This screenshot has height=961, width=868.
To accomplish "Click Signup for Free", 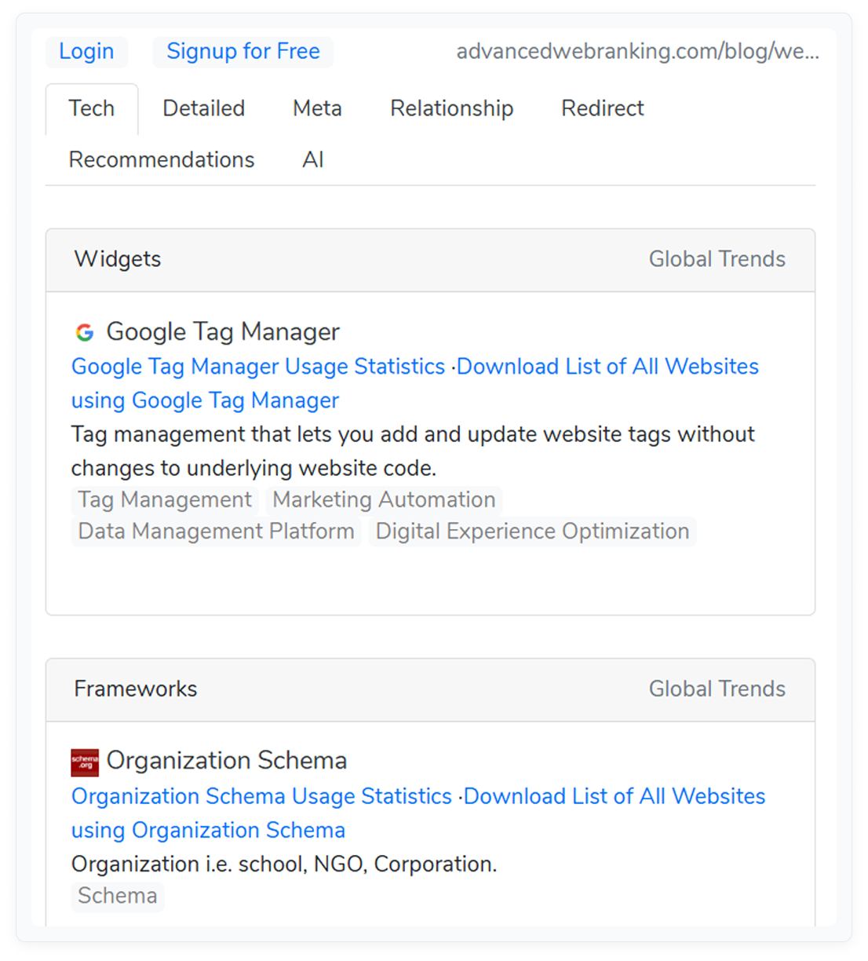I will coord(243,52).
